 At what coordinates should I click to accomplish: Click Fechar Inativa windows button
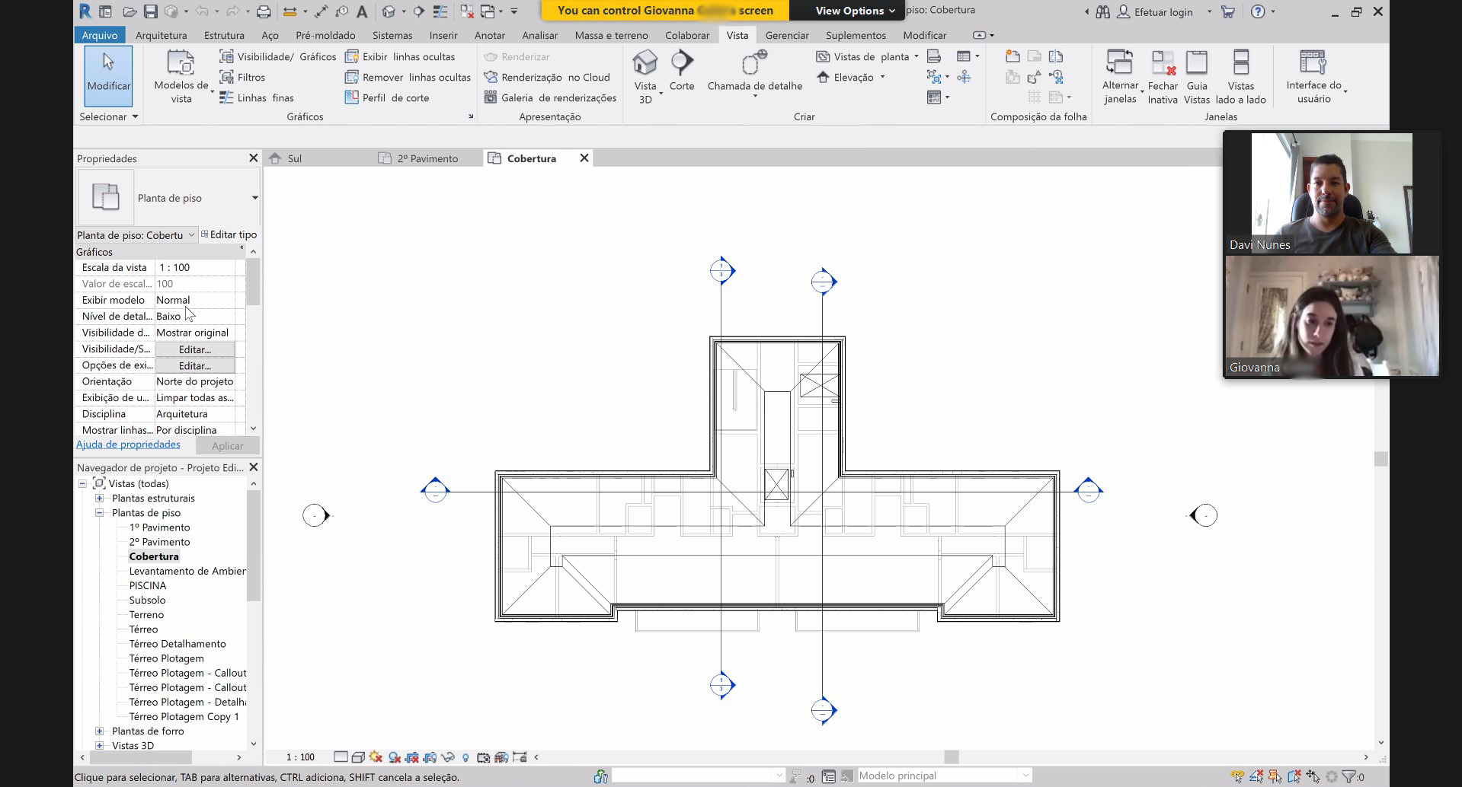pos(1163,76)
